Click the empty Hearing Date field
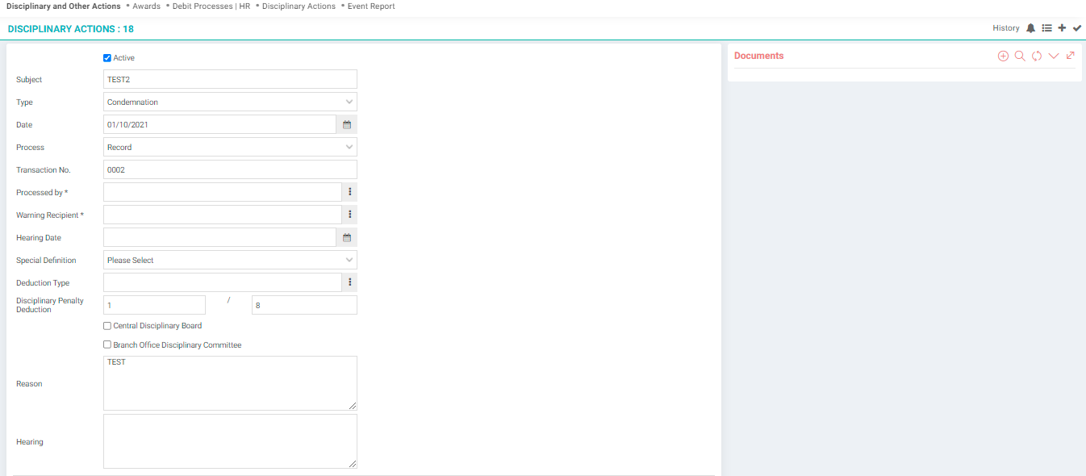Image resolution: width=1086 pixels, height=476 pixels. tap(219, 237)
